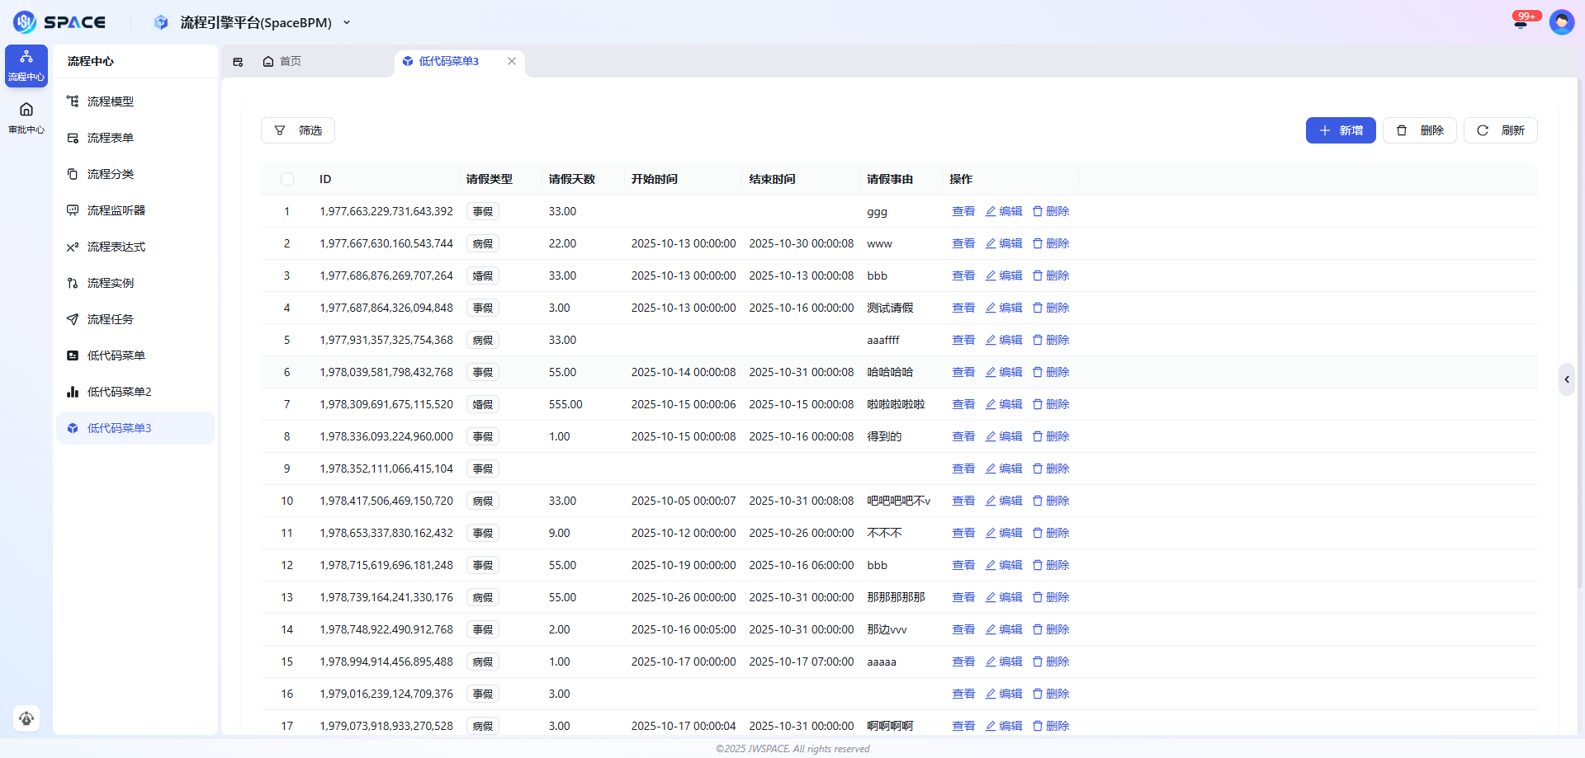Click the user avatar at top right
Image resolution: width=1585 pixels, height=758 pixels.
point(1562,22)
